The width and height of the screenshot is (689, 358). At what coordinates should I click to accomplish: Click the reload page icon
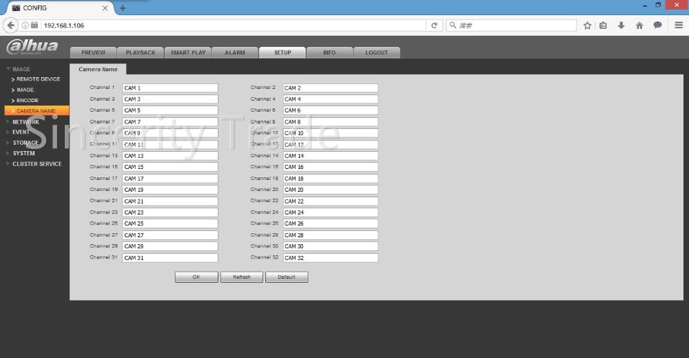[434, 26]
